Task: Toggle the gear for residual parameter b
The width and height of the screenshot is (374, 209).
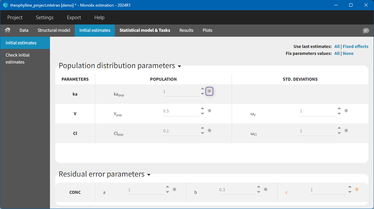Action: 265,189
